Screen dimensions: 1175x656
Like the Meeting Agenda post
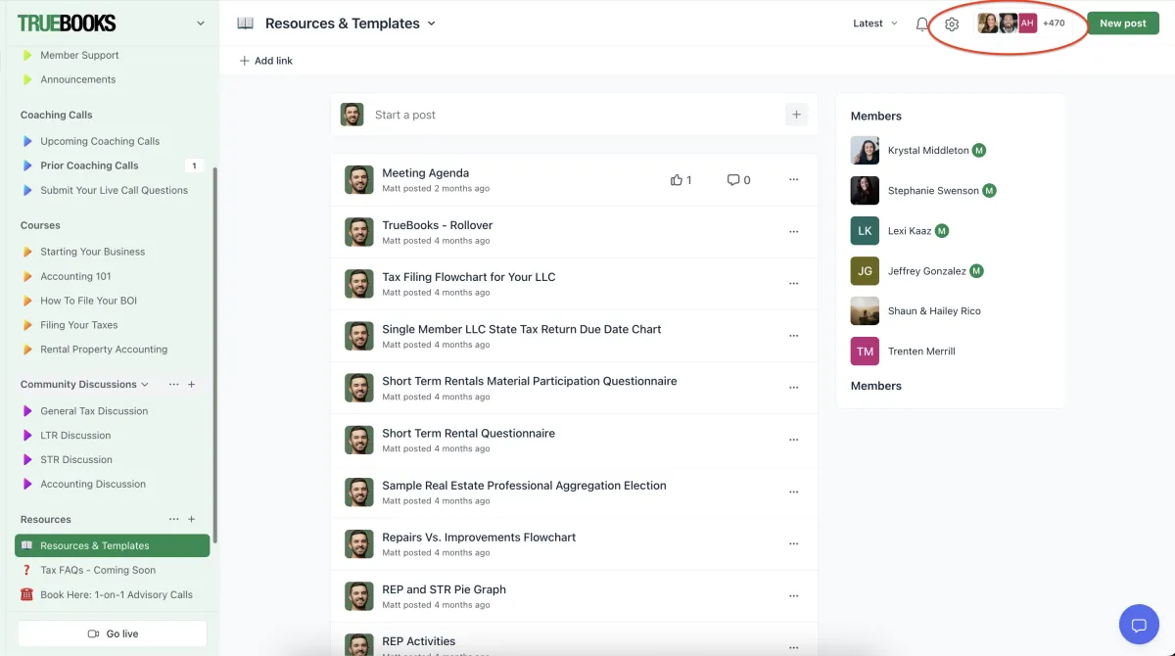[x=681, y=180]
